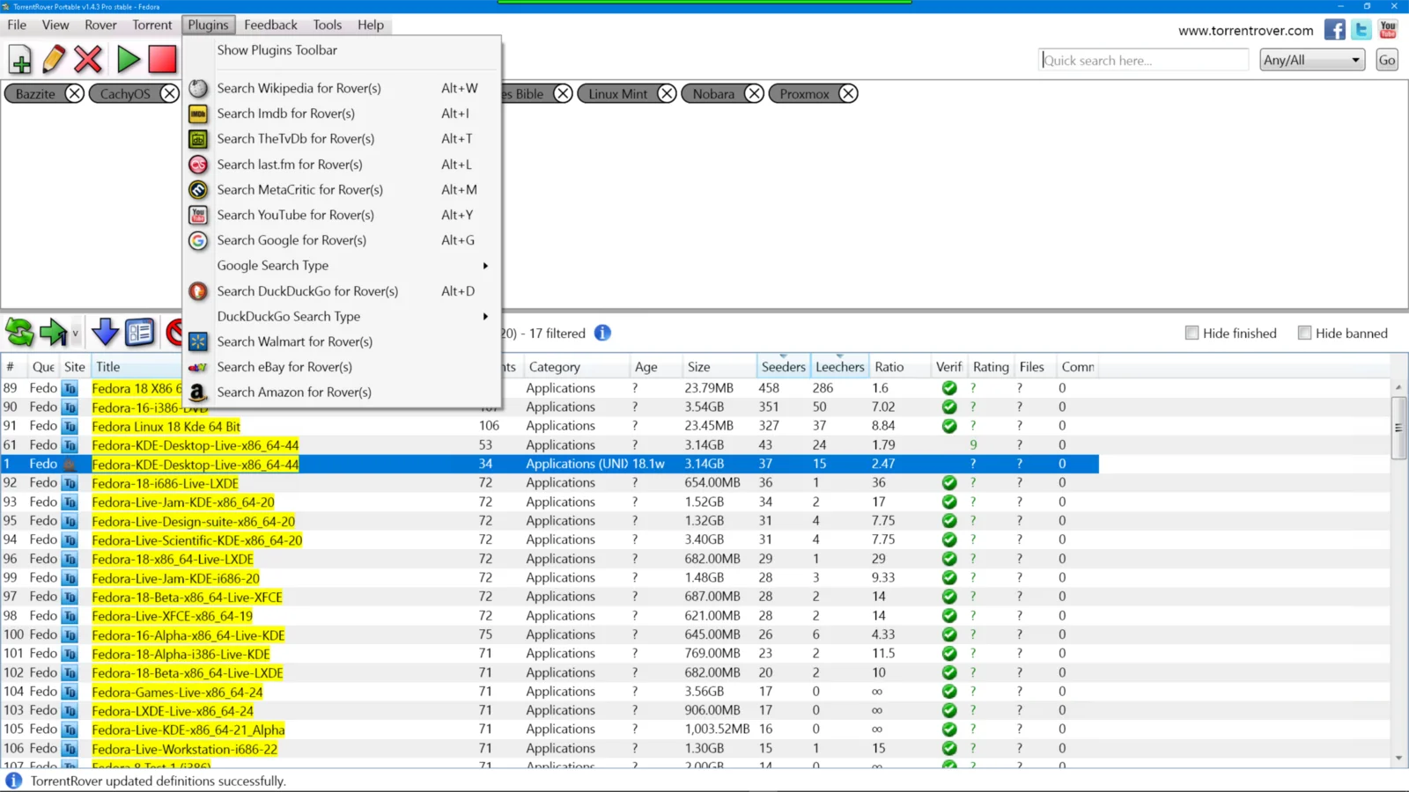Sort by the Leechers column header
Image resolution: width=1409 pixels, height=792 pixels.
click(839, 367)
